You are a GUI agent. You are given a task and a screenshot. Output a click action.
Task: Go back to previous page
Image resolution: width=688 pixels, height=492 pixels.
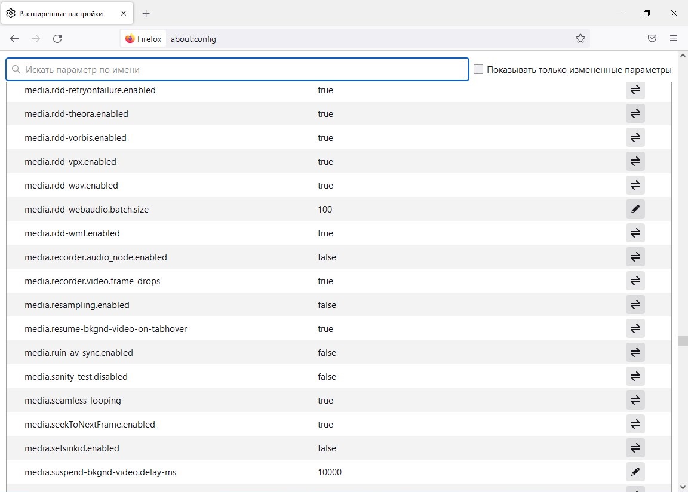pos(14,39)
